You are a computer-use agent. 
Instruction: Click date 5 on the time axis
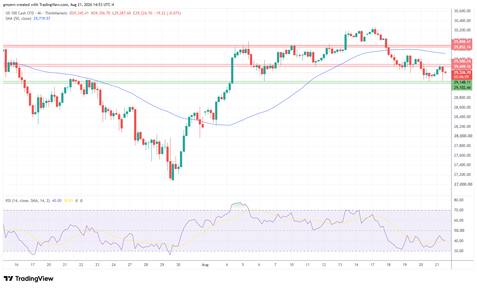243,265
